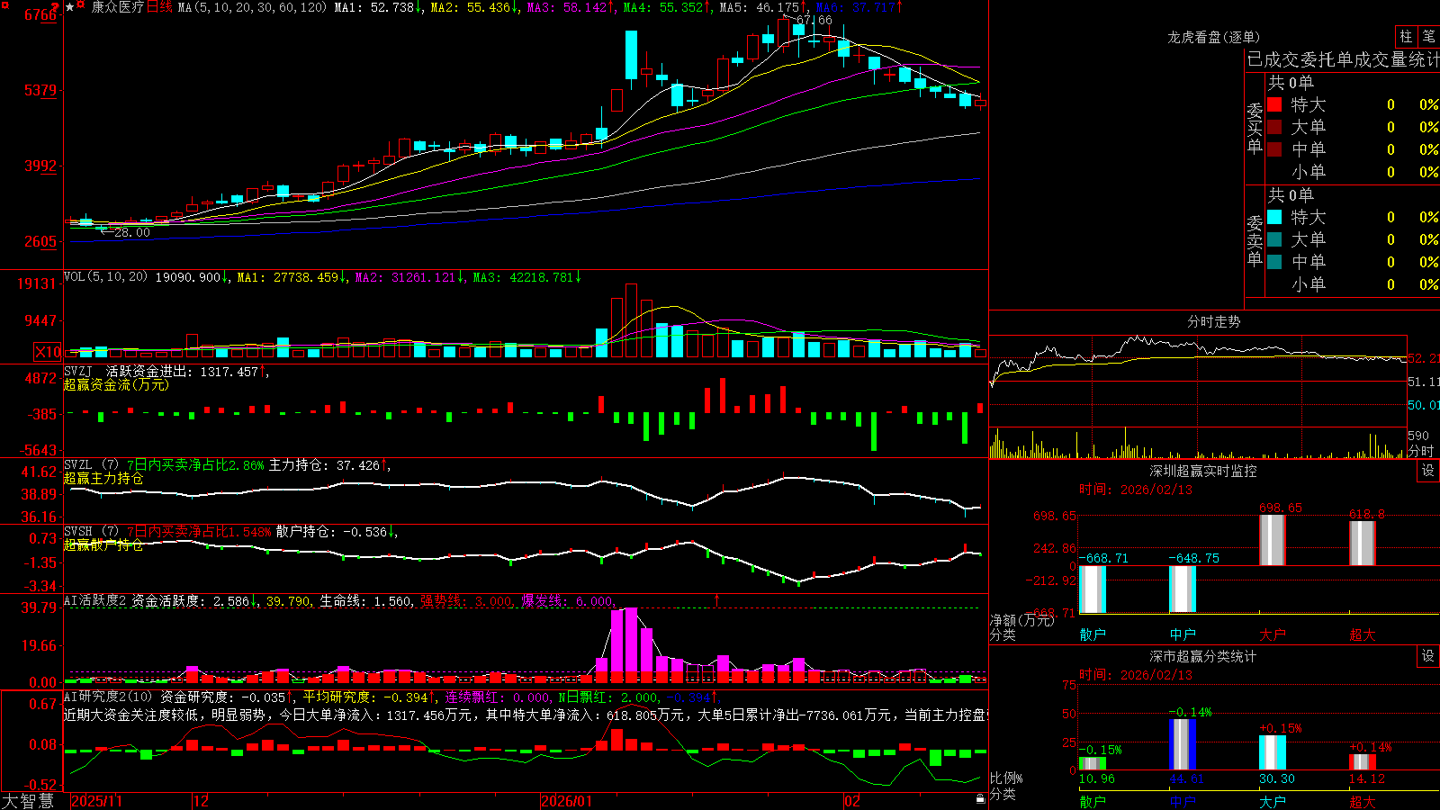Click 超赢散户持仓 label
Viewport: 1440px width, 810px height.
(103, 544)
